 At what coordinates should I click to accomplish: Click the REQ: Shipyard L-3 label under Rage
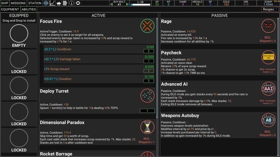(267, 39)
